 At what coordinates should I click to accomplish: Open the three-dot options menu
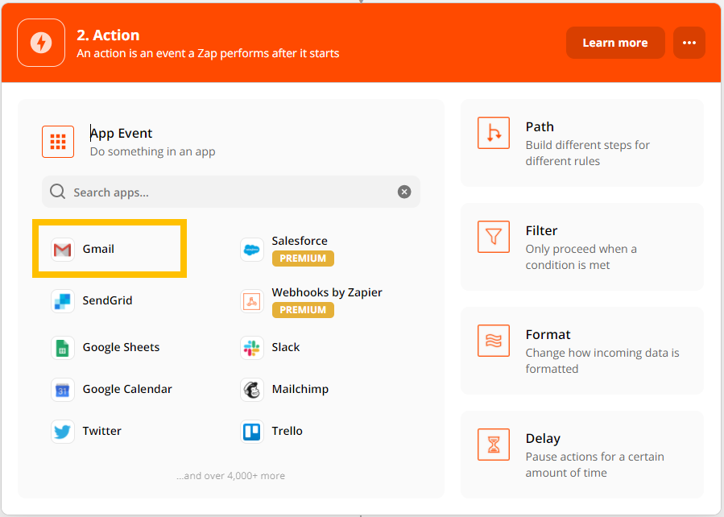click(689, 43)
